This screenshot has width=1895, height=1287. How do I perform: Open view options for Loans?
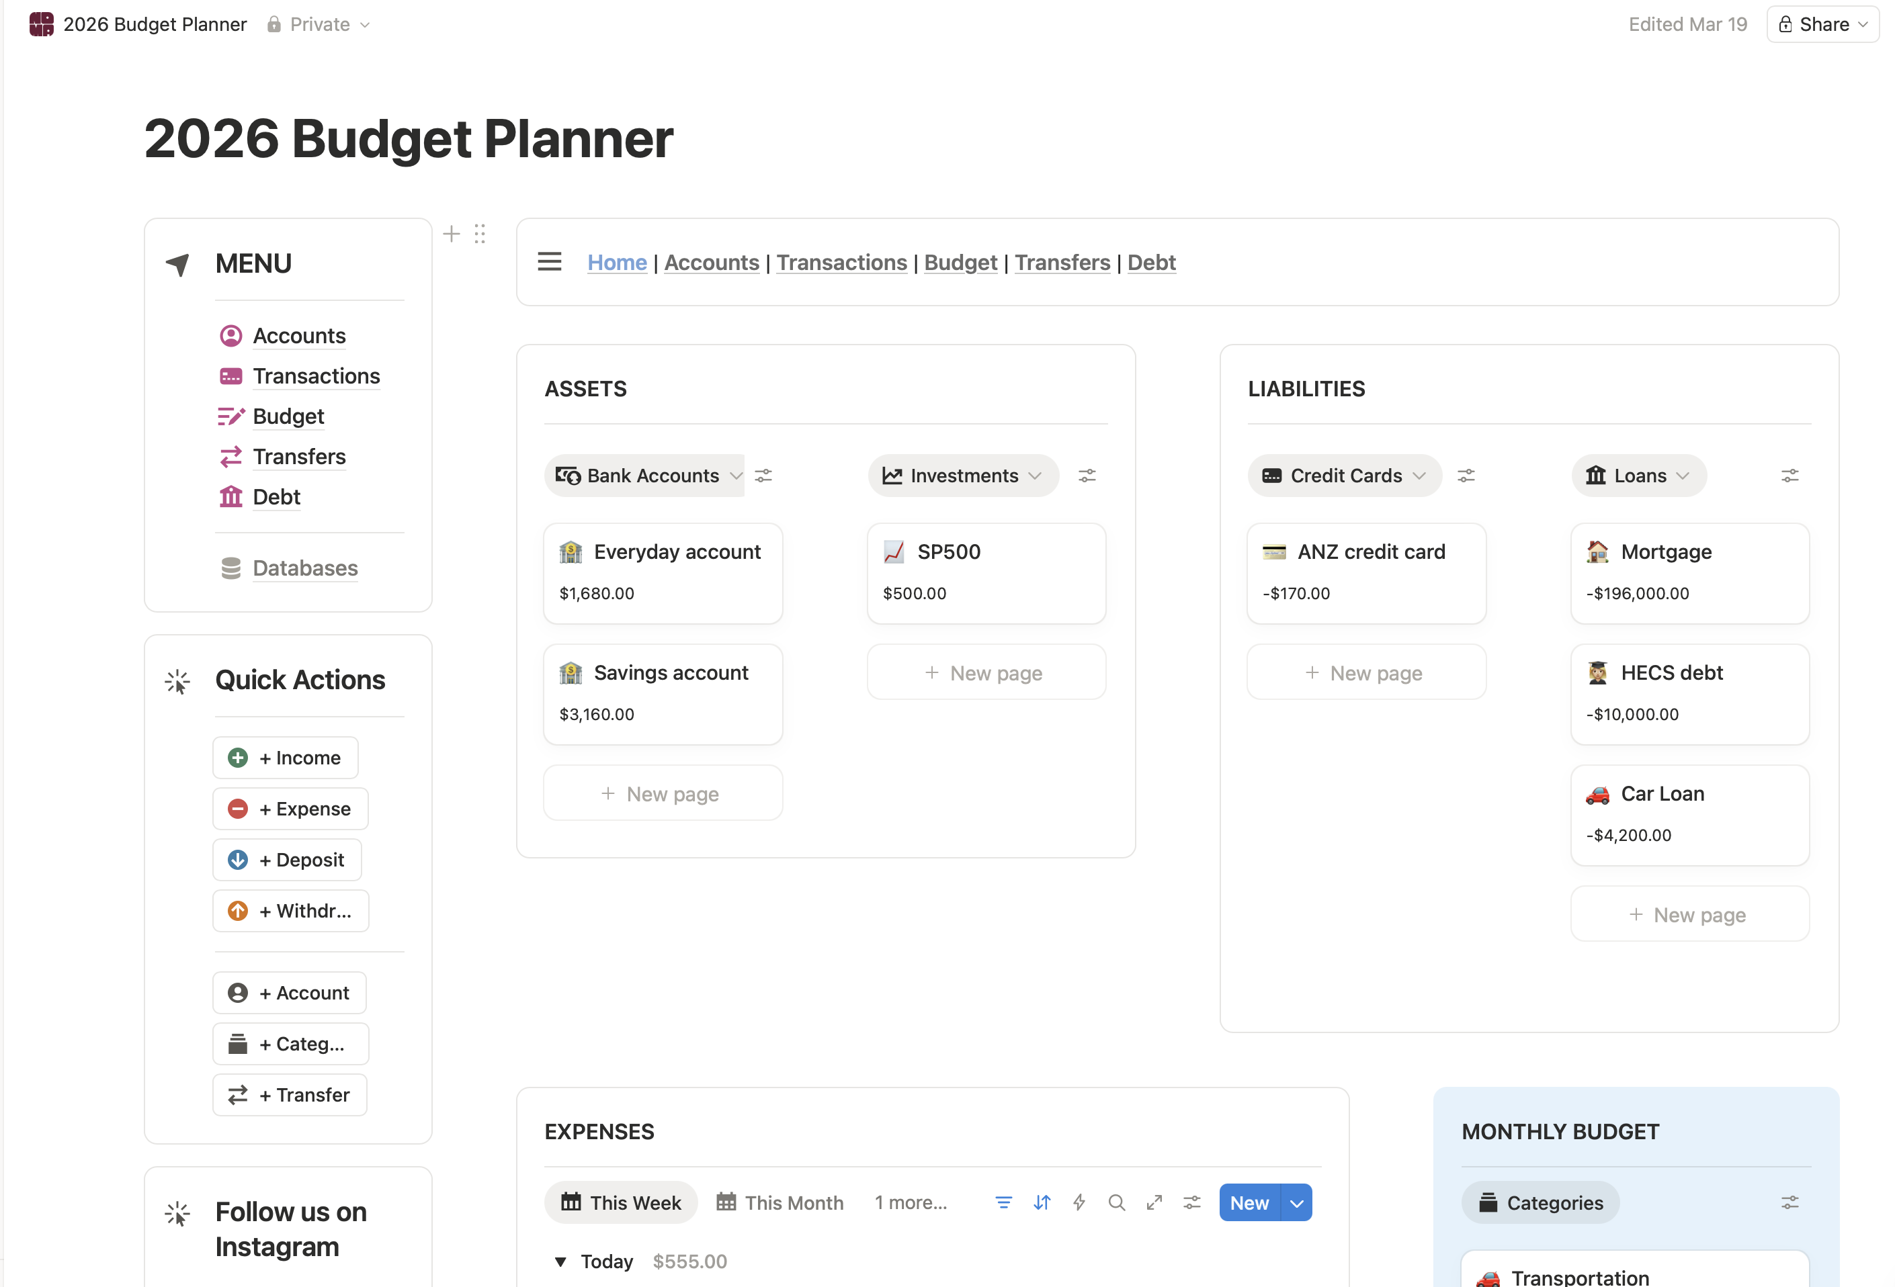(x=1789, y=475)
